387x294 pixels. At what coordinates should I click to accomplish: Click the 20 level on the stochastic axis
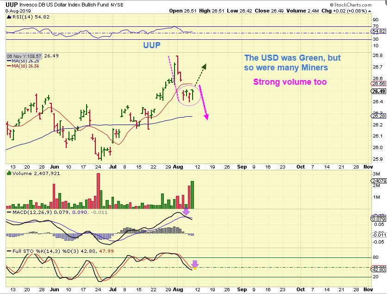click(x=375, y=277)
